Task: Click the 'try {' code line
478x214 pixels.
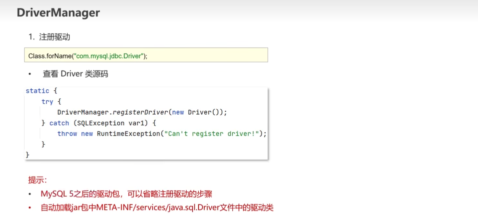Action: point(51,102)
